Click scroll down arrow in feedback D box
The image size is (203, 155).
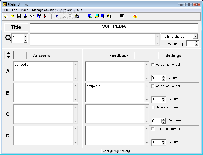(x=147, y=143)
